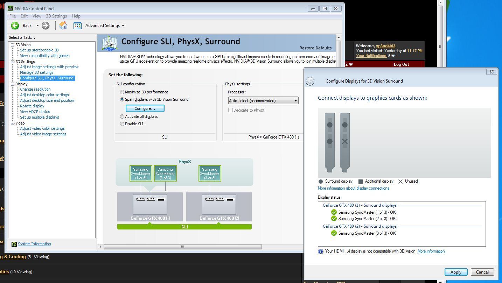Select Adjust video color settings task

click(x=42, y=128)
